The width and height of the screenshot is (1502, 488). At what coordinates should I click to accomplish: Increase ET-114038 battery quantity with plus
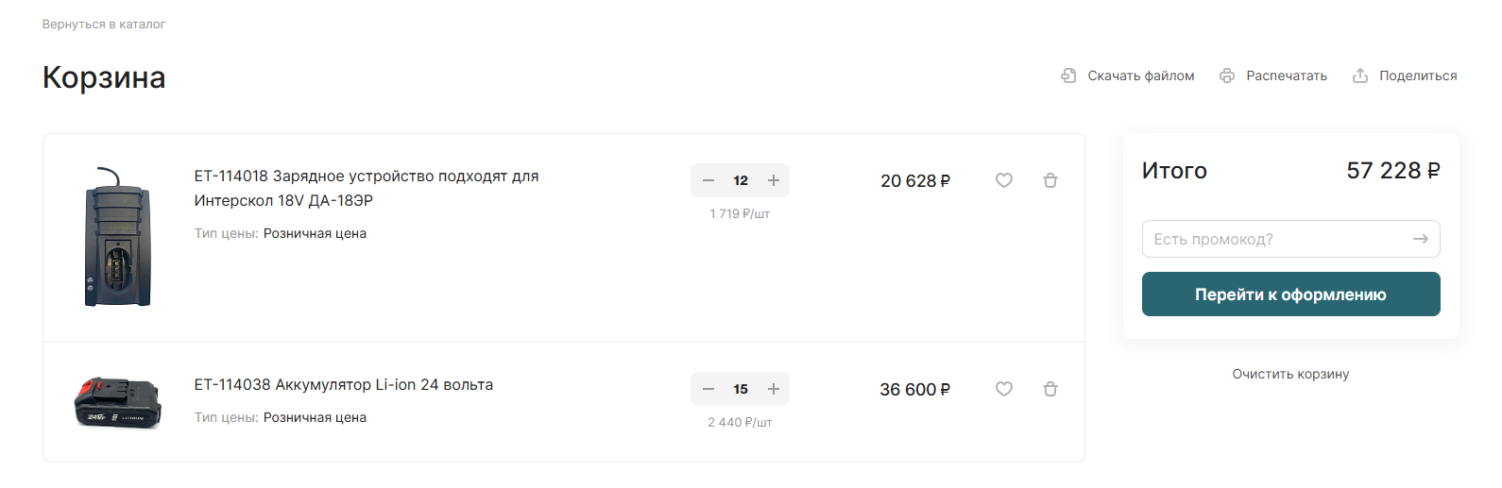point(774,389)
